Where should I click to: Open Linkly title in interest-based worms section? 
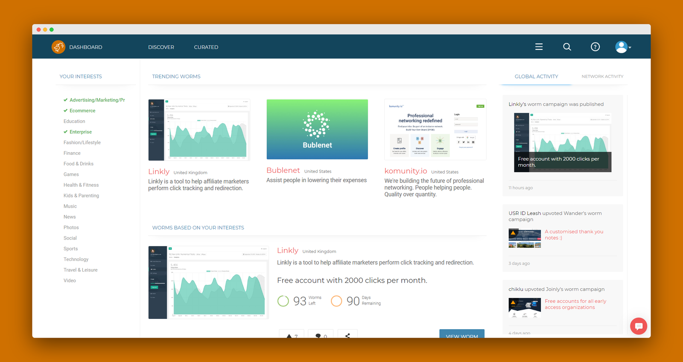288,251
